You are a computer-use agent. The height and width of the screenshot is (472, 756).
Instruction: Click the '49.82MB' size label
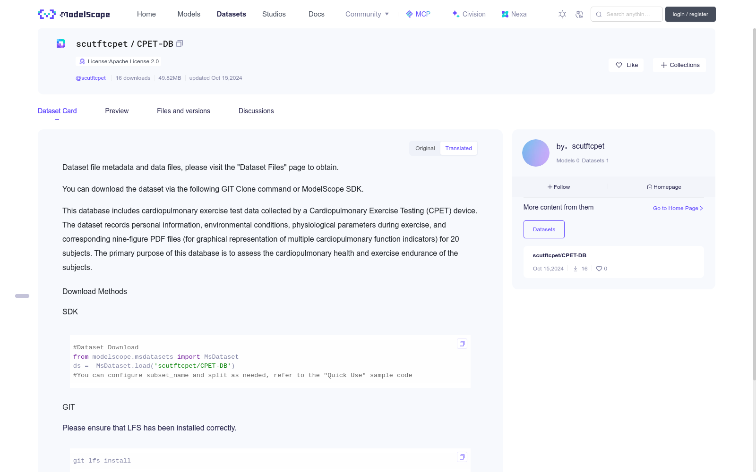point(170,78)
